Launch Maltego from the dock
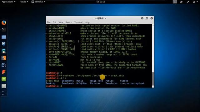 coord(4,65)
